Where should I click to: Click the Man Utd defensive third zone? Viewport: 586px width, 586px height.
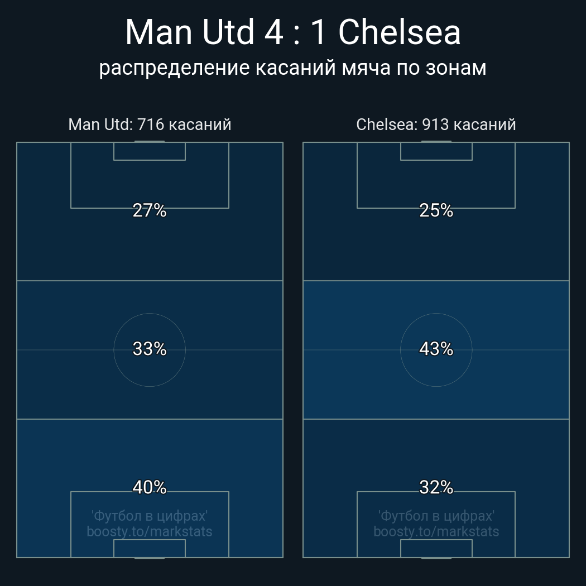pyautogui.click(x=45, y=458)
